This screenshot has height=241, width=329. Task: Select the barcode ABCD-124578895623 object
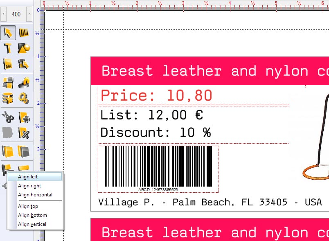click(x=158, y=169)
